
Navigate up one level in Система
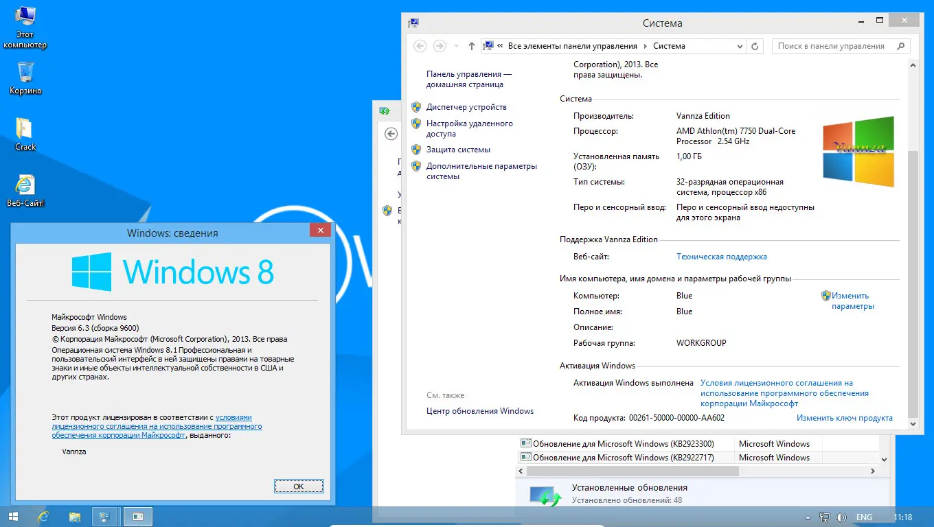pos(471,46)
